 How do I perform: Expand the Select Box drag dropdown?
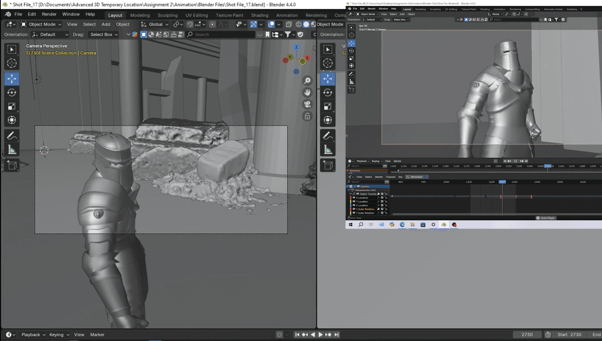click(104, 35)
